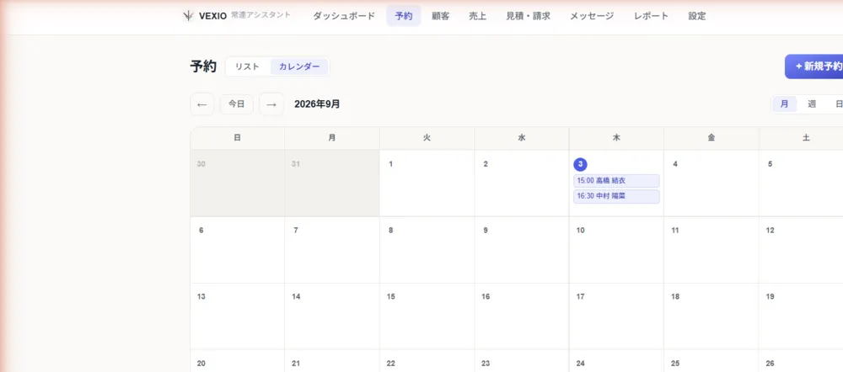Select day 23 in the calendar
Screen dimensions: 843x372
522,361
